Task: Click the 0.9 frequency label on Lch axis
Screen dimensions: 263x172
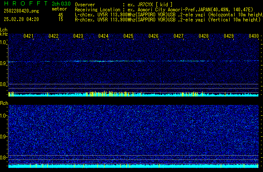Action: click(3, 63)
